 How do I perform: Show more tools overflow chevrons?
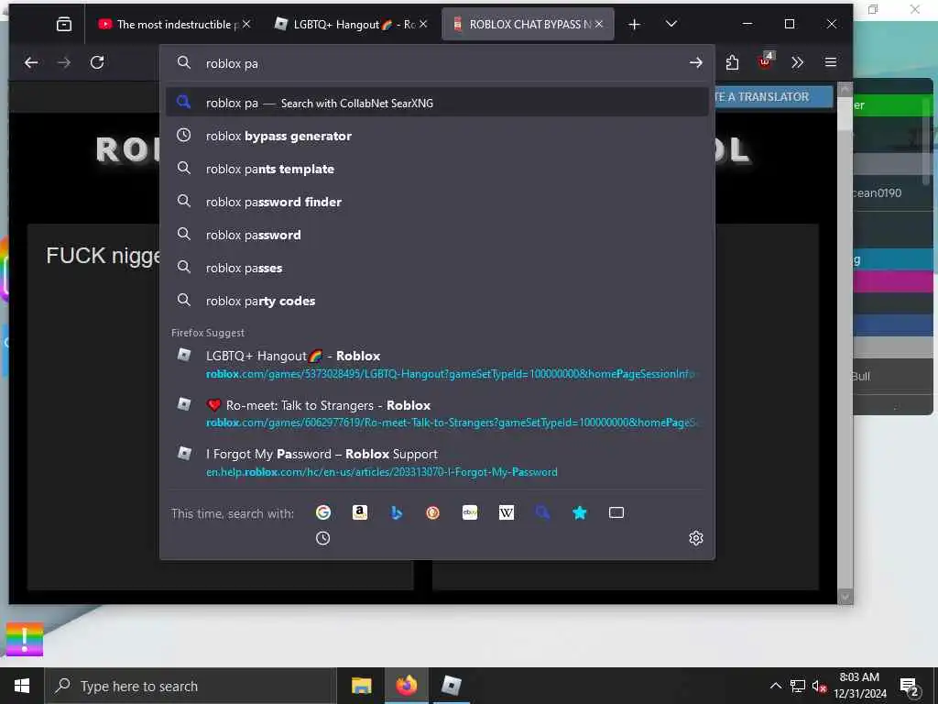click(x=798, y=62)
